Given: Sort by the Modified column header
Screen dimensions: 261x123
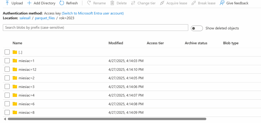Looking at the screenshot, I should [116, 43].
